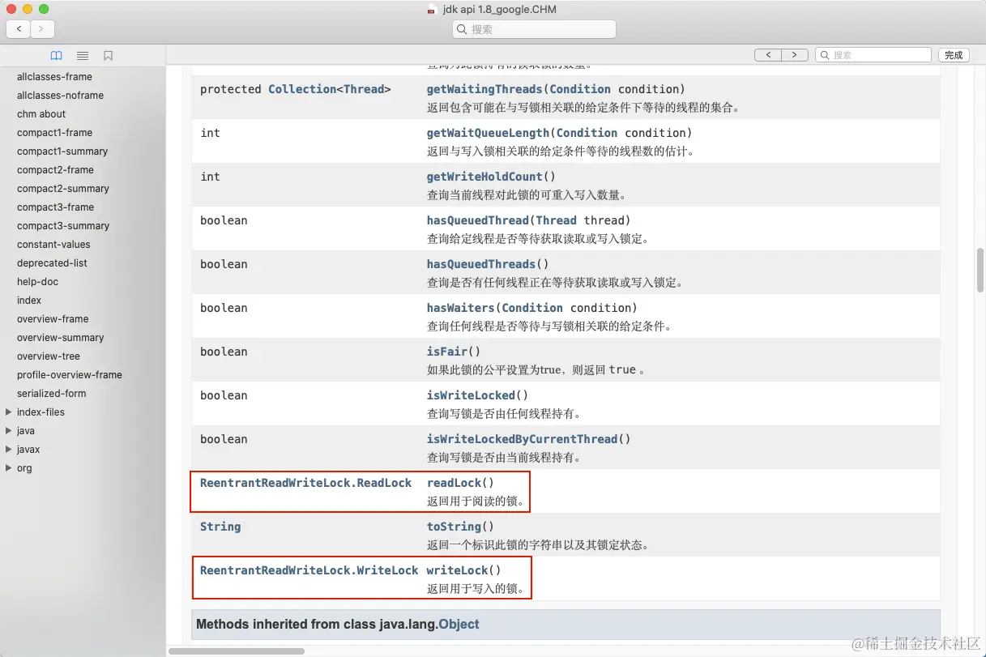Open serialized-form in sidebar

51,394
